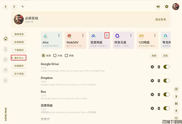Open the star icon in left sidebar

click(5, 70)
